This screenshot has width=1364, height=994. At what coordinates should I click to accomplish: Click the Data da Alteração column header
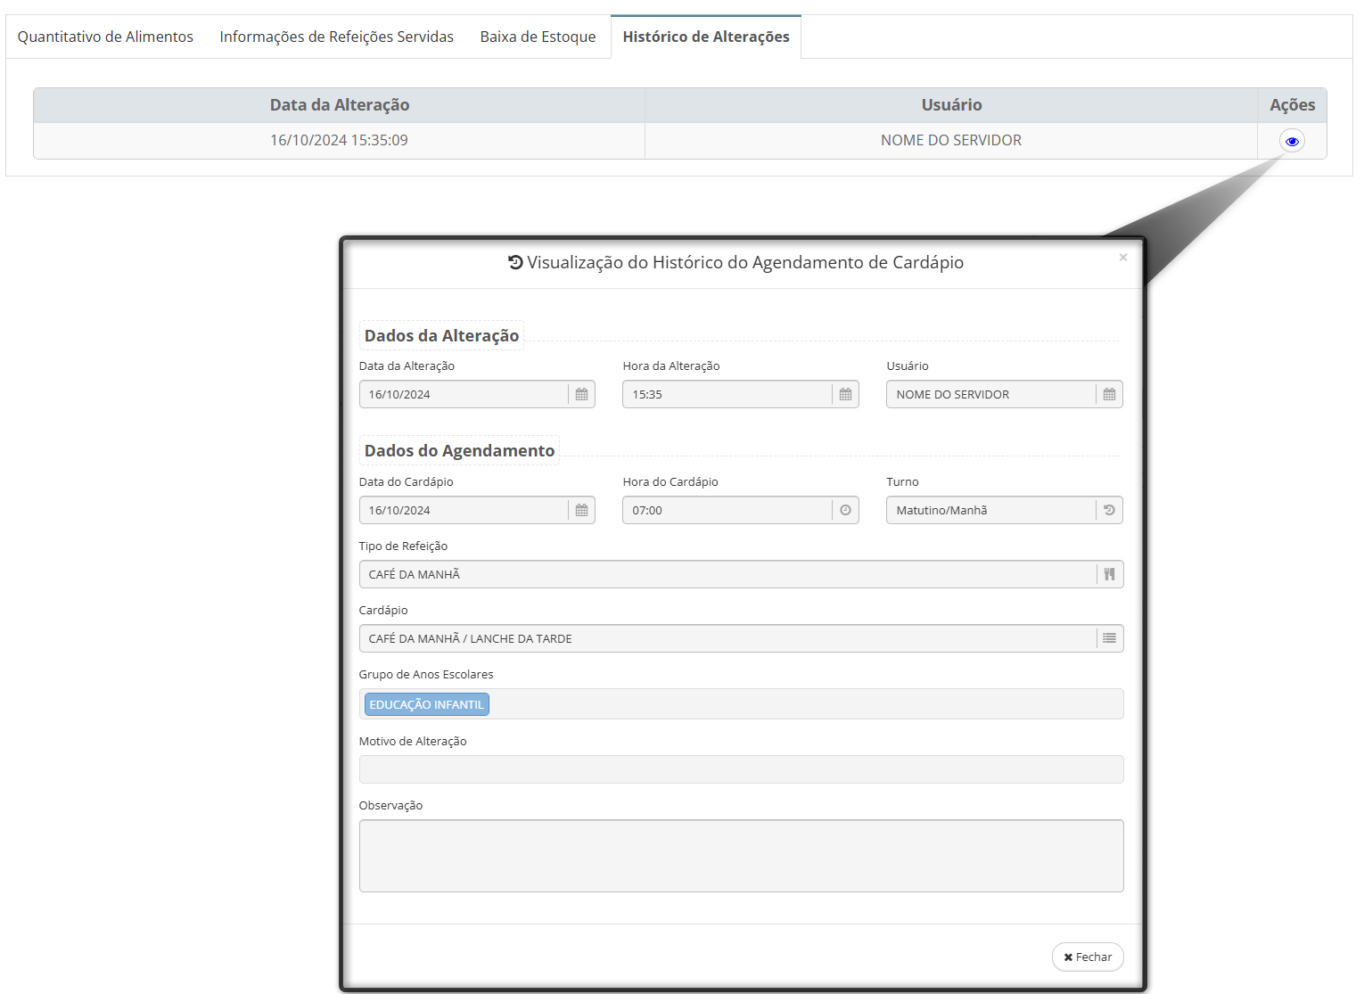340,105
